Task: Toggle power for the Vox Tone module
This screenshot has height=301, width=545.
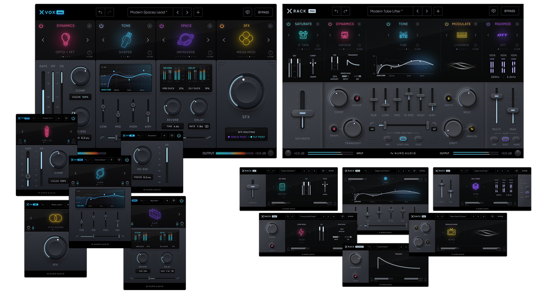Action: (101, 26)
